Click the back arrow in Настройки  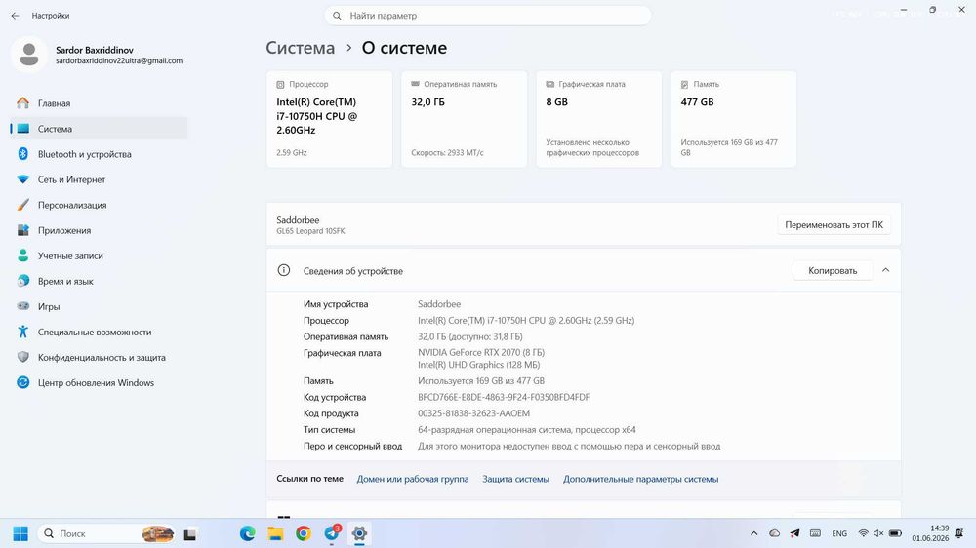[x=15, y=16]
